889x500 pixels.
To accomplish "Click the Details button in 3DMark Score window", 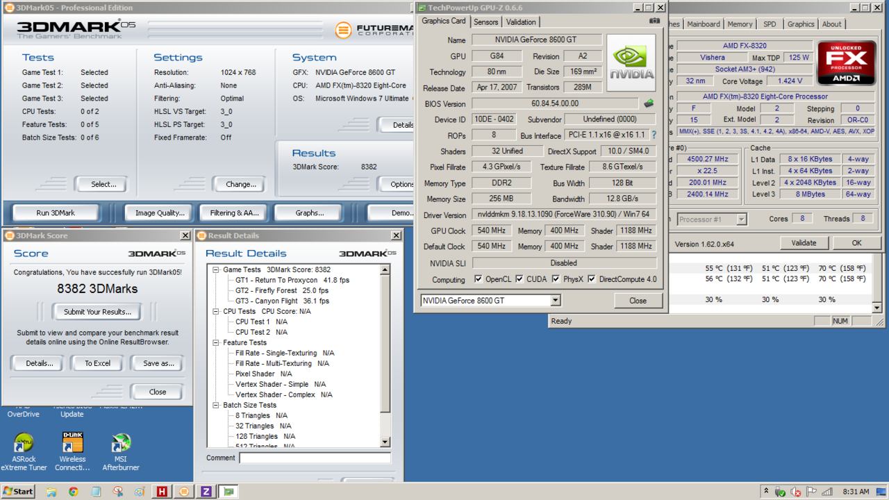I will point(39,363).
